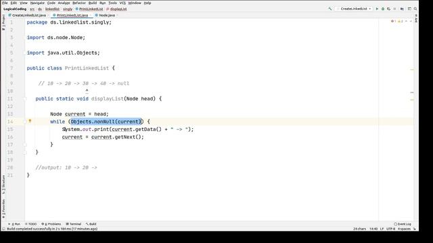The width and height of the screenshot is (433, 243).
Task: Open the Project tool window sidebar tab
Action: coord(3,22)
